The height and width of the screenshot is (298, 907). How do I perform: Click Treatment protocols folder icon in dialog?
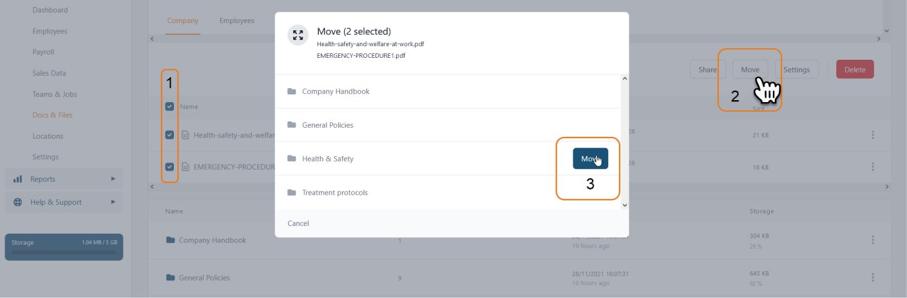pyautogui.click(x=292, y=192)
